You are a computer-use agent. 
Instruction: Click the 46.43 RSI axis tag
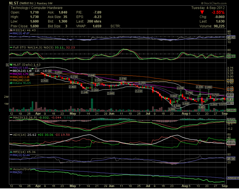click(231, 37)
